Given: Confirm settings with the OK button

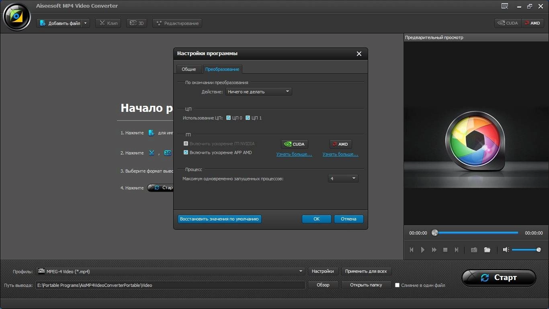Looking at the screenshot, I should point(317,219).
